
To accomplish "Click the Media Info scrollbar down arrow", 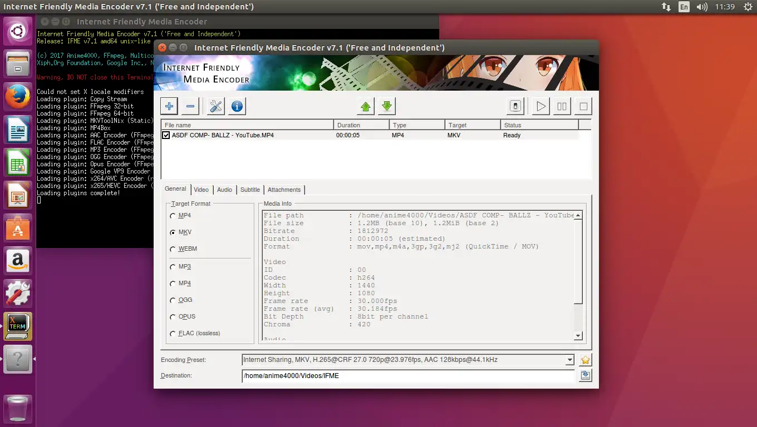I will coord(578,336).
